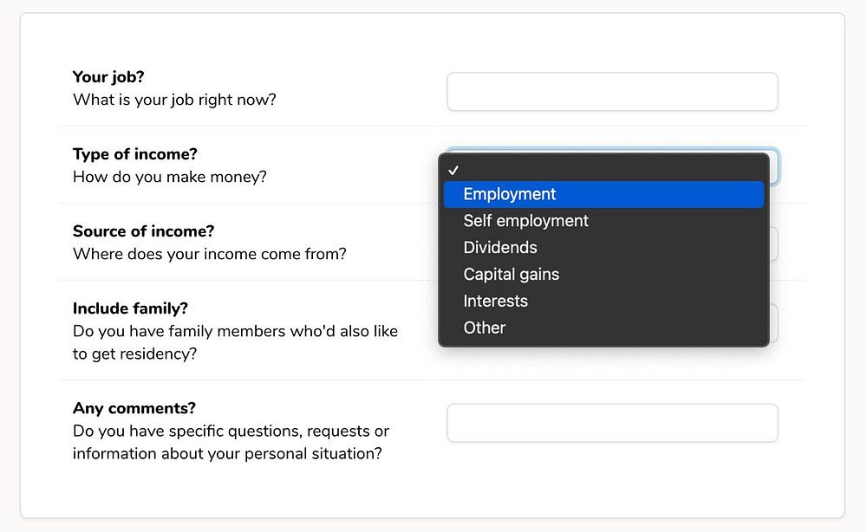Viewport: 867px width, 532px height.
Task: Click the "What is your job right now?" text
Action: 174,100
